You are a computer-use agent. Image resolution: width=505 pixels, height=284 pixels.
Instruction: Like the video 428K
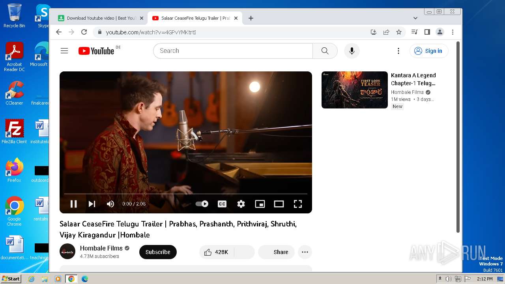(217, 252)
